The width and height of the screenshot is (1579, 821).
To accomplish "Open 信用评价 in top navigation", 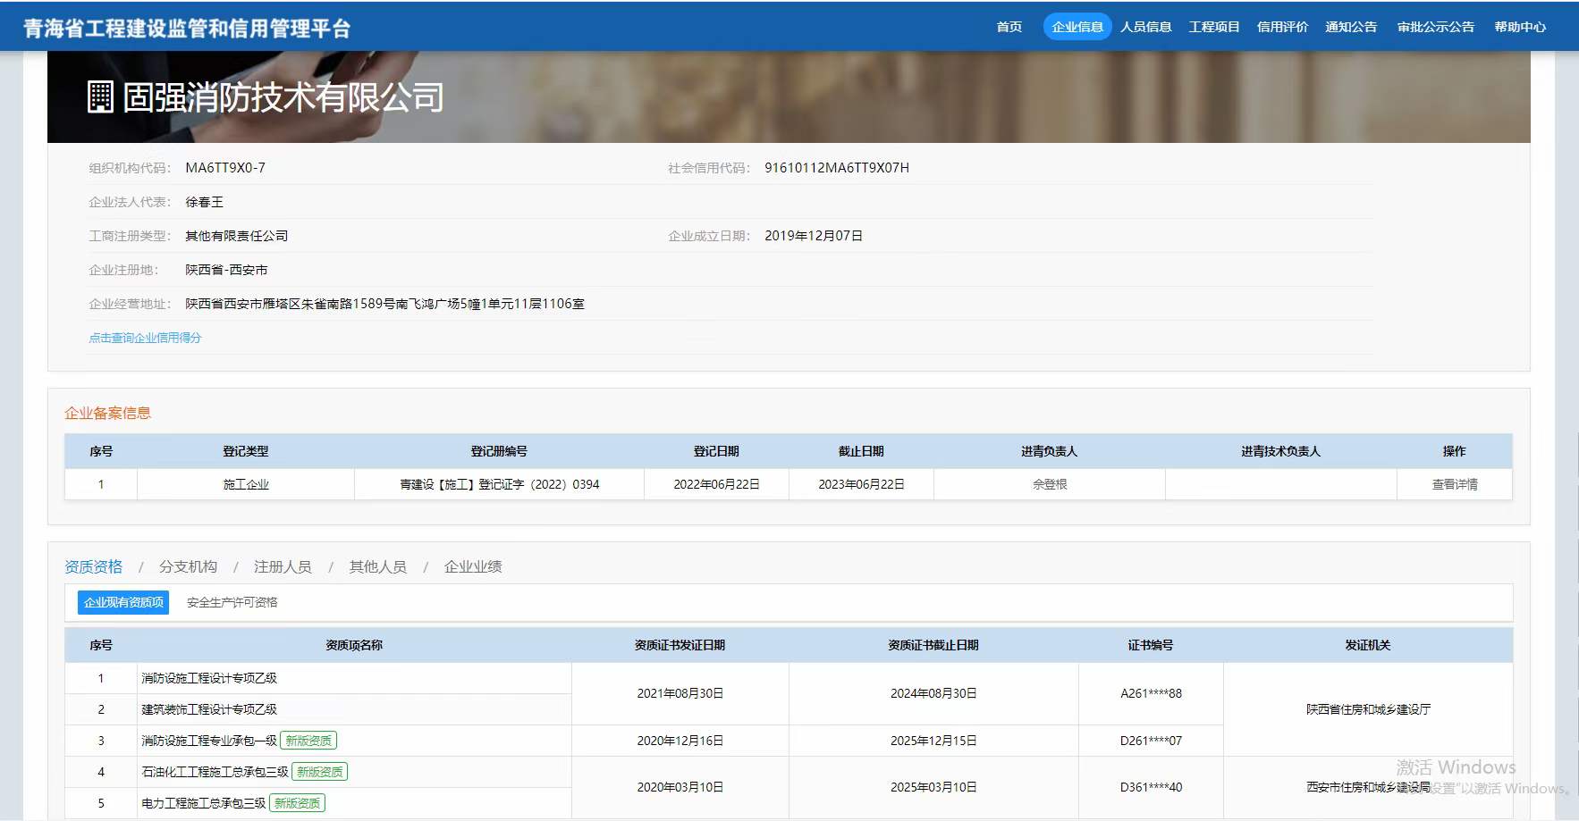I will click(x=1282, y=27).
